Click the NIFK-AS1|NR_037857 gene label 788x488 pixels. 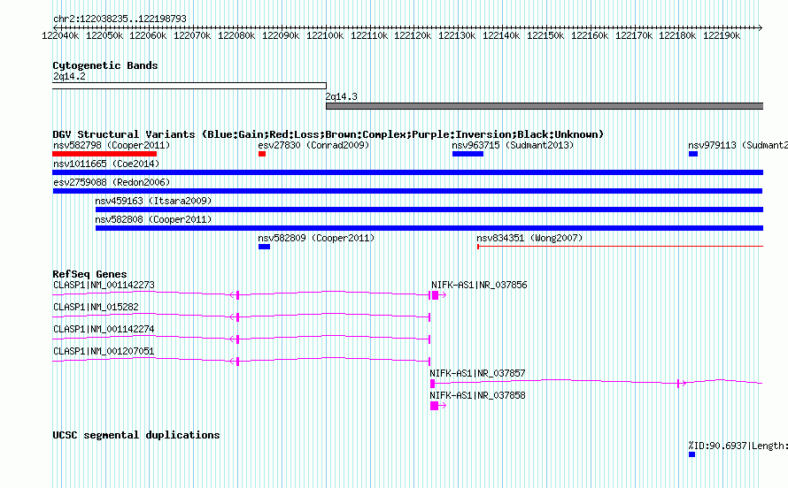[x=477, y=373]
